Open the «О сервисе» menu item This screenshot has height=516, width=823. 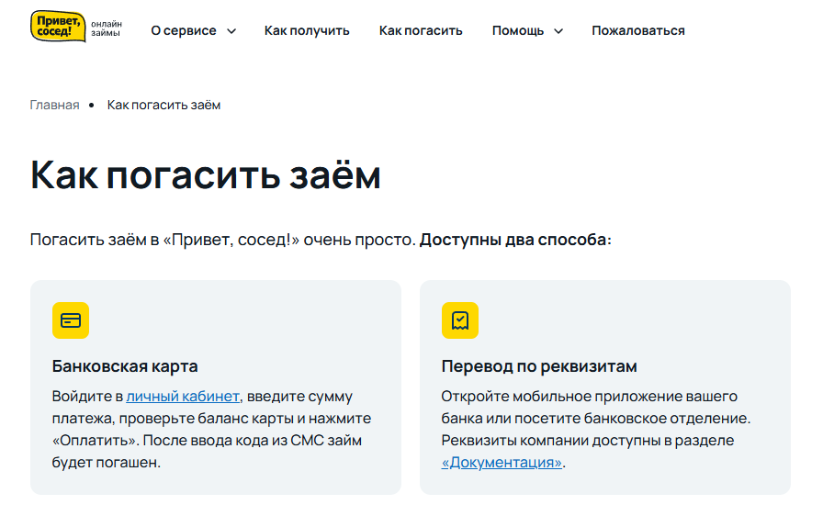[x=184, y=31]
